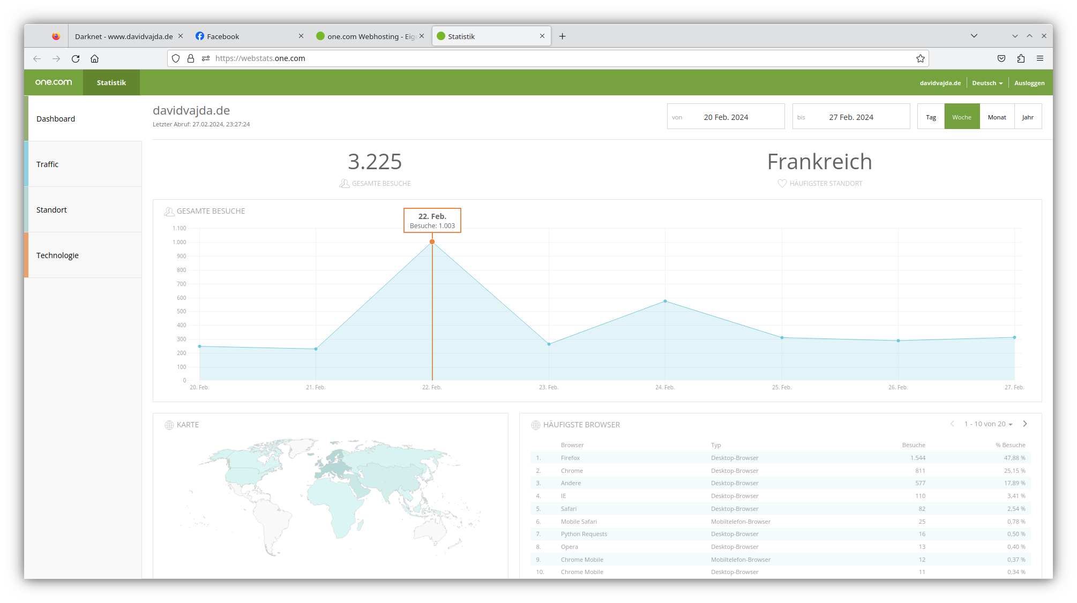
Task: Save page to Pocket
Action: 1001,58
